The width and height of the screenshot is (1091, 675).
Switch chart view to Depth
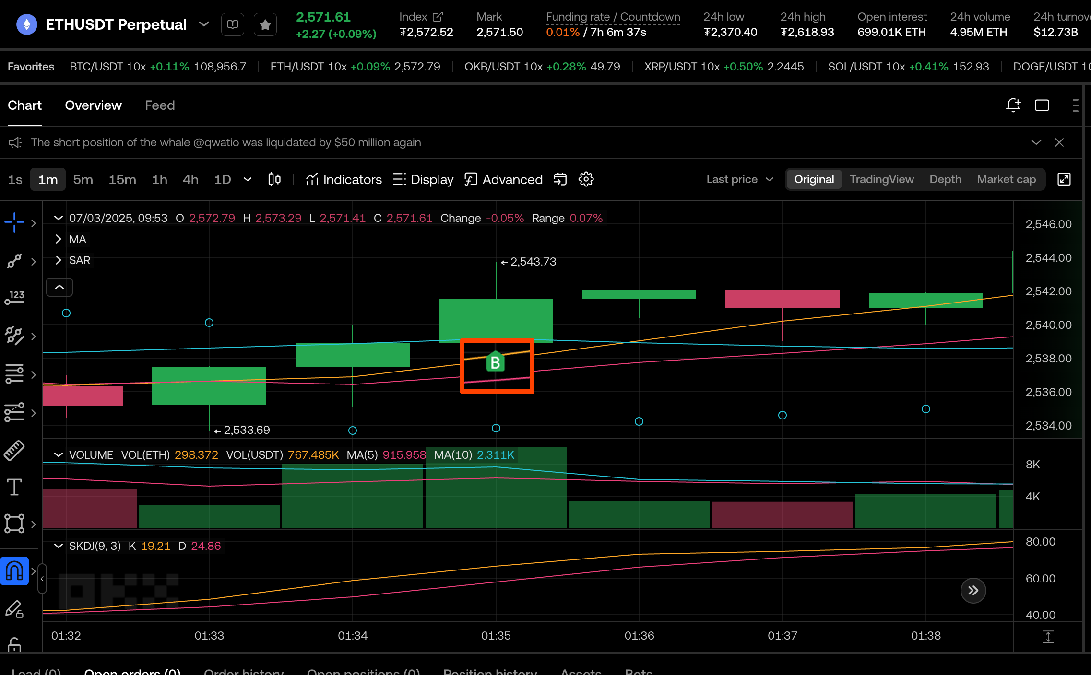click(x=945, y=179)
